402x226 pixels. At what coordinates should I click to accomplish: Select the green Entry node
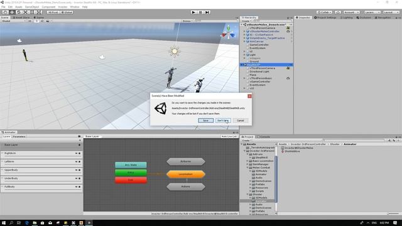131,173
